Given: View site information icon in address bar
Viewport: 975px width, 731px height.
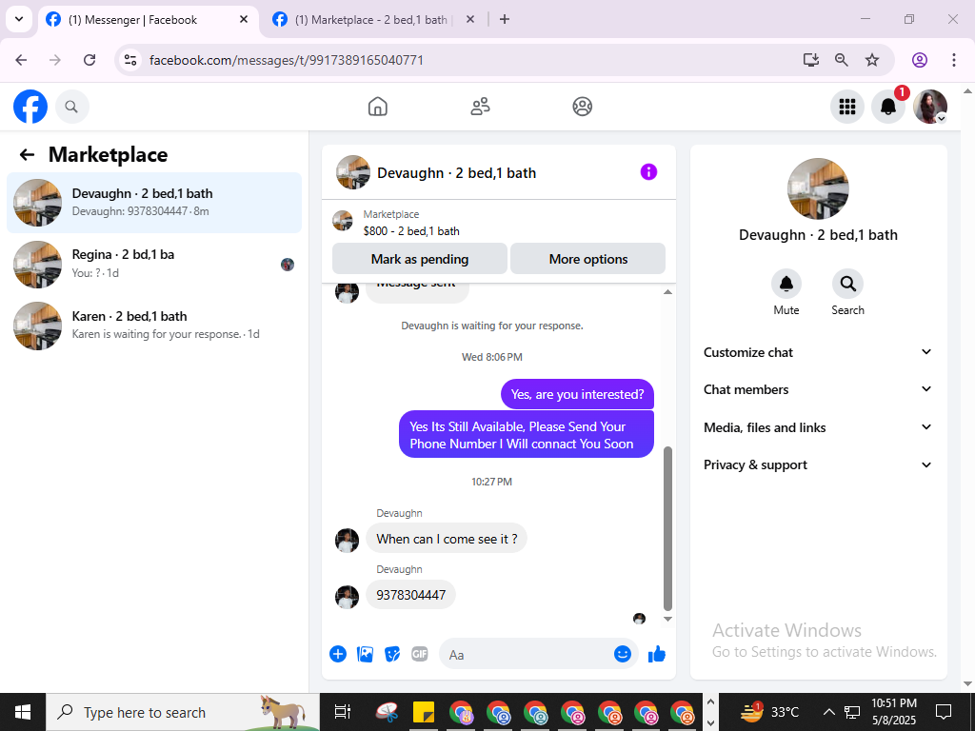Looking at the screenshot, I should pos(129,60).
